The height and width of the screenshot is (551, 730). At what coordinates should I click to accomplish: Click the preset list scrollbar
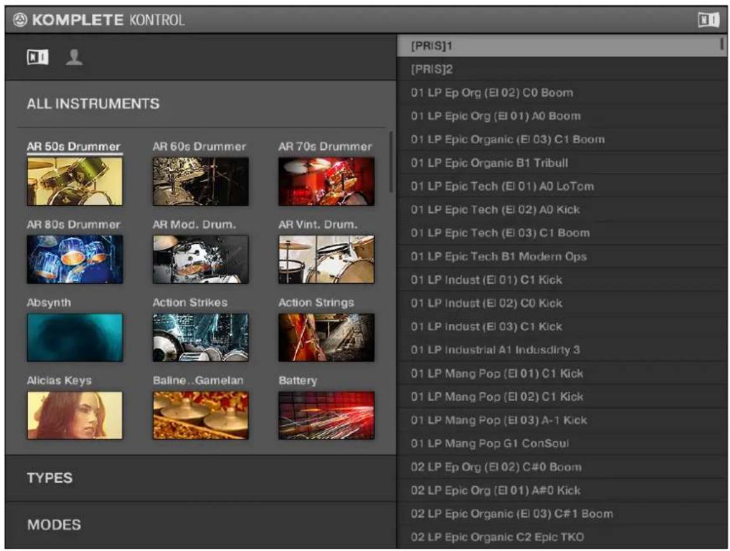[722, 44]
